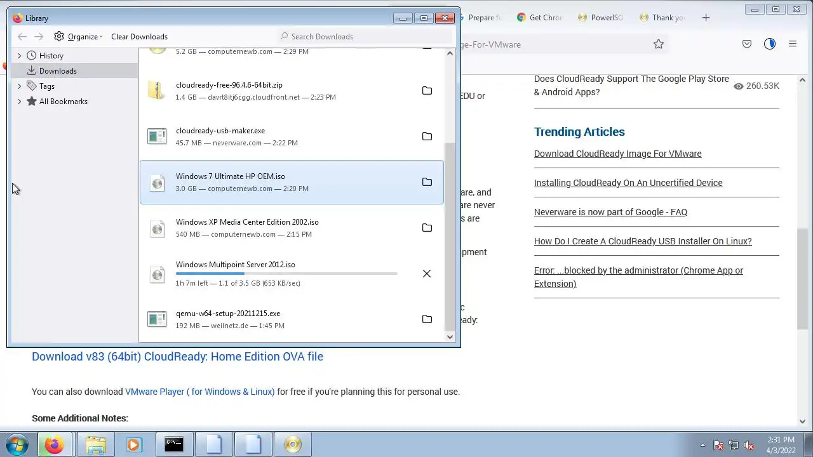Open Does CloudReady Support Google Play Store article

(631, 86)
